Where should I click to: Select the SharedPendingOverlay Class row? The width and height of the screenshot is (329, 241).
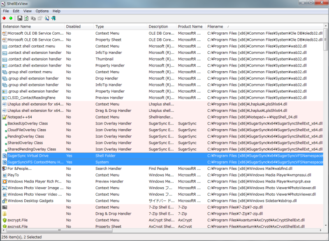point(162,149)
